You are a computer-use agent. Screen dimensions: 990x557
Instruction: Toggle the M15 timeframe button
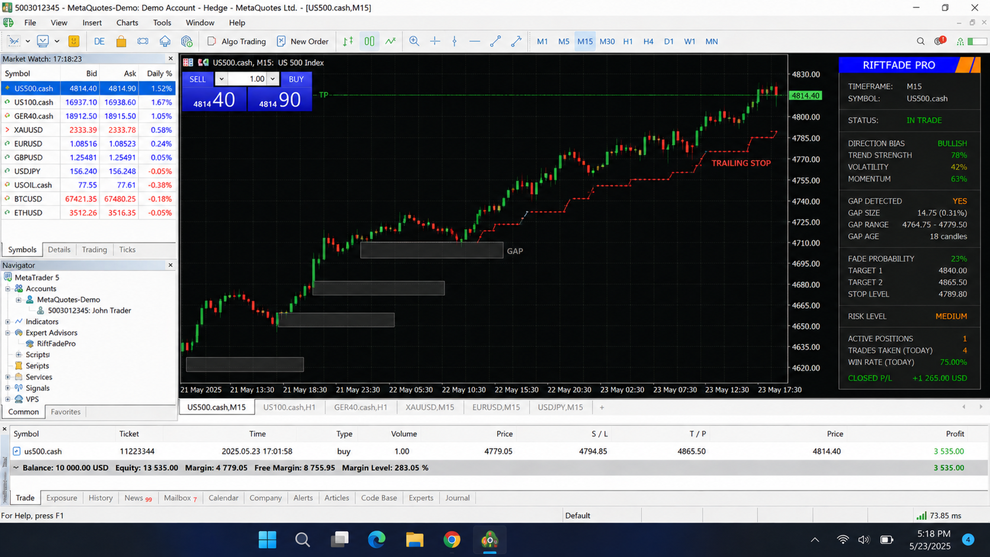tap(585, 41)
